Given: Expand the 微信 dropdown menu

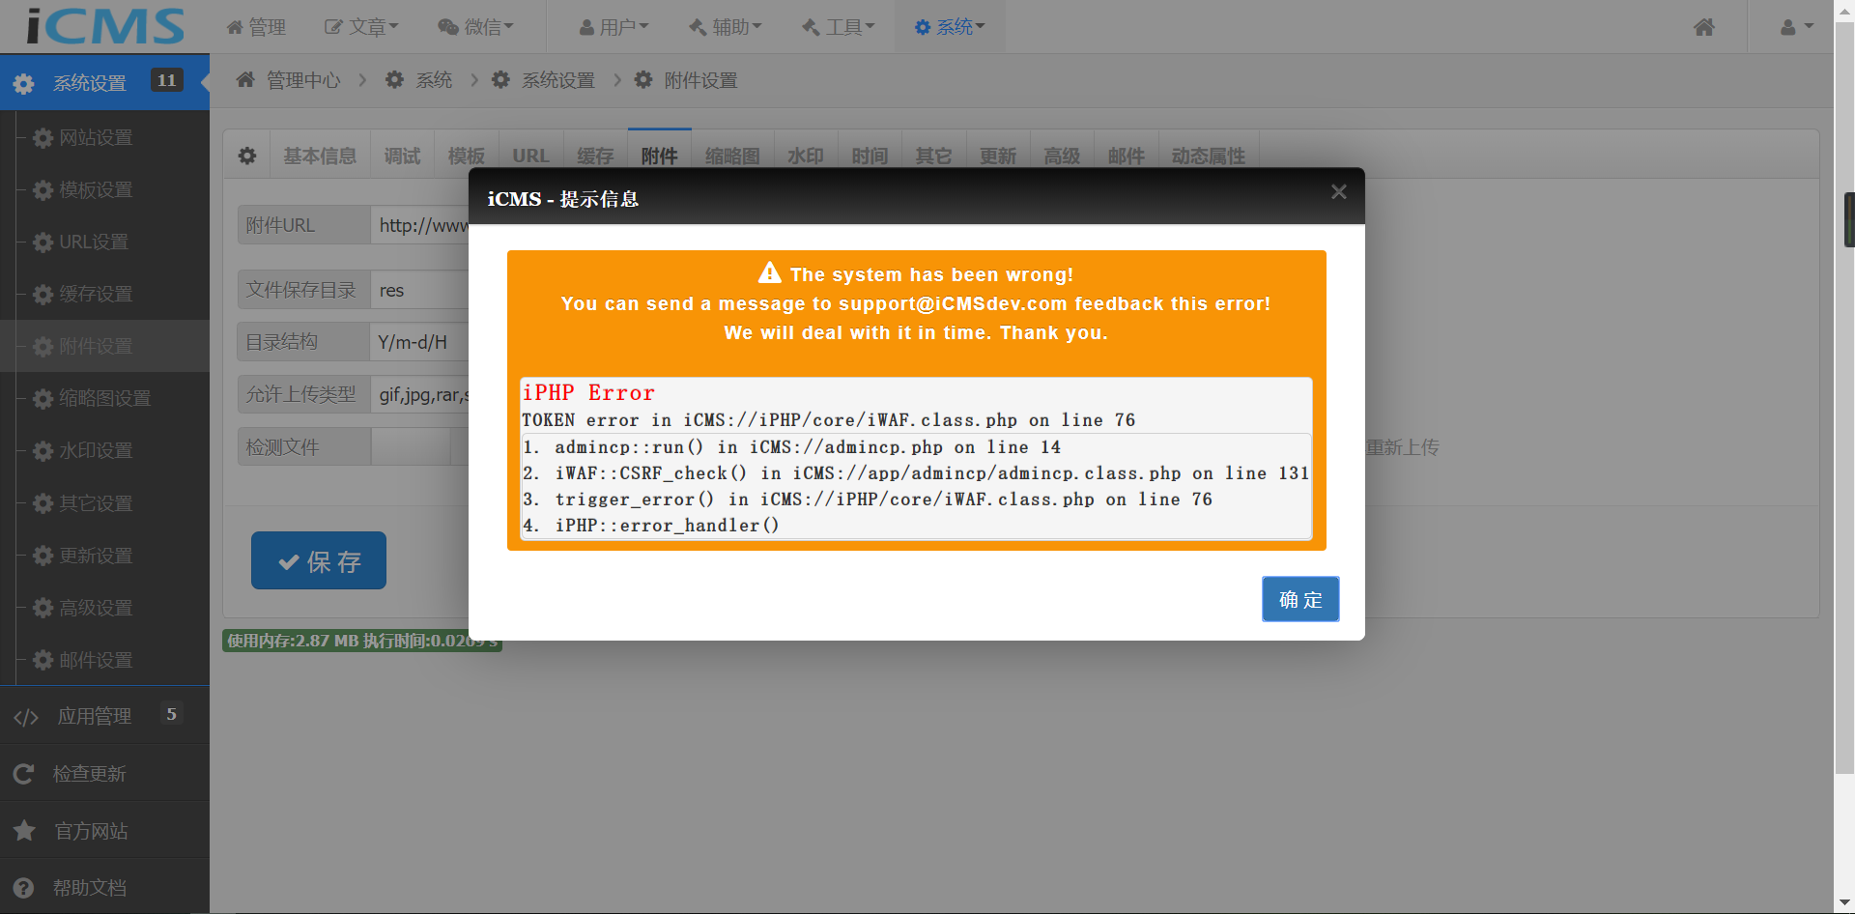Looking at the screenshot, I should [x=475, y=27].
